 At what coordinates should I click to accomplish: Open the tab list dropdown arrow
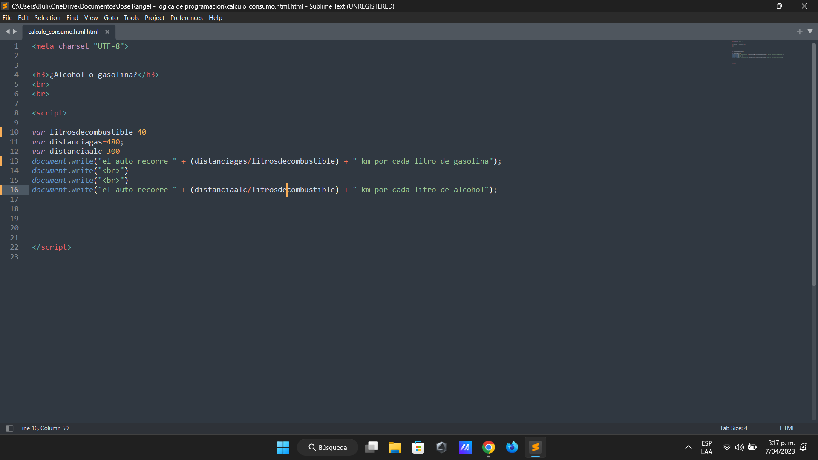point(810,32)
